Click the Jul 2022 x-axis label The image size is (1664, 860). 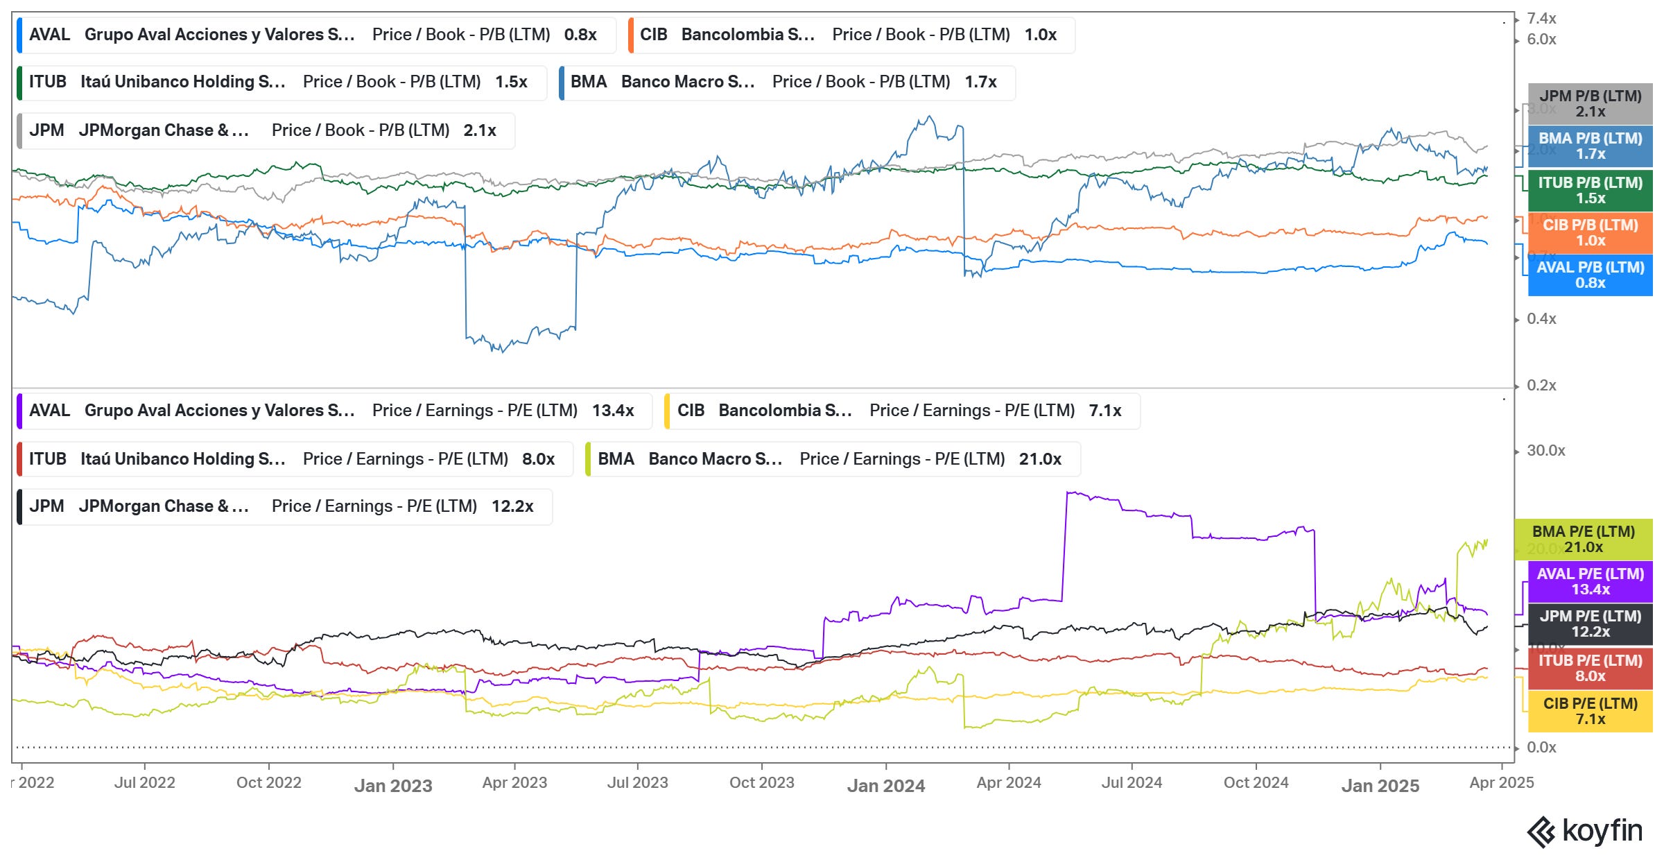click(x=144, y=783)
